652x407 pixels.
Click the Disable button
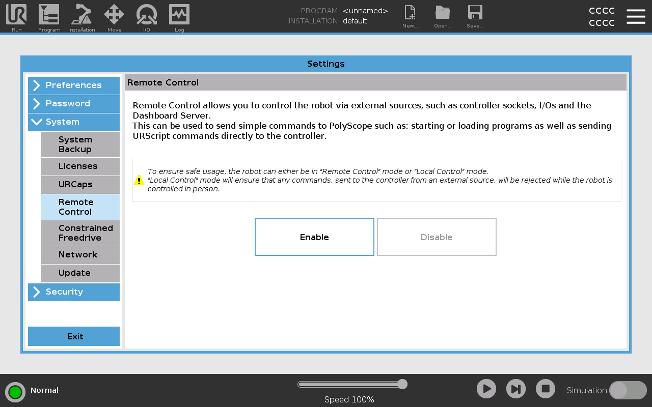[437, 237]
